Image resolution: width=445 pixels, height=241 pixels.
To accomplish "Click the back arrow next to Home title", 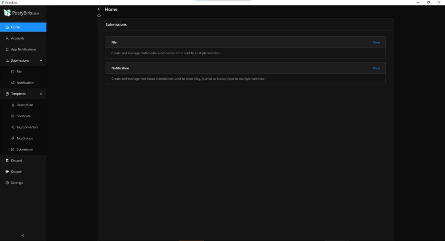I will pyautogui.click(x=99, y=9).
